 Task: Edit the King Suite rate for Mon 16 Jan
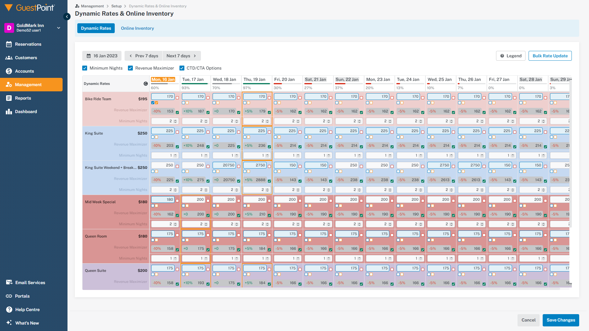(x=163, y=131)
